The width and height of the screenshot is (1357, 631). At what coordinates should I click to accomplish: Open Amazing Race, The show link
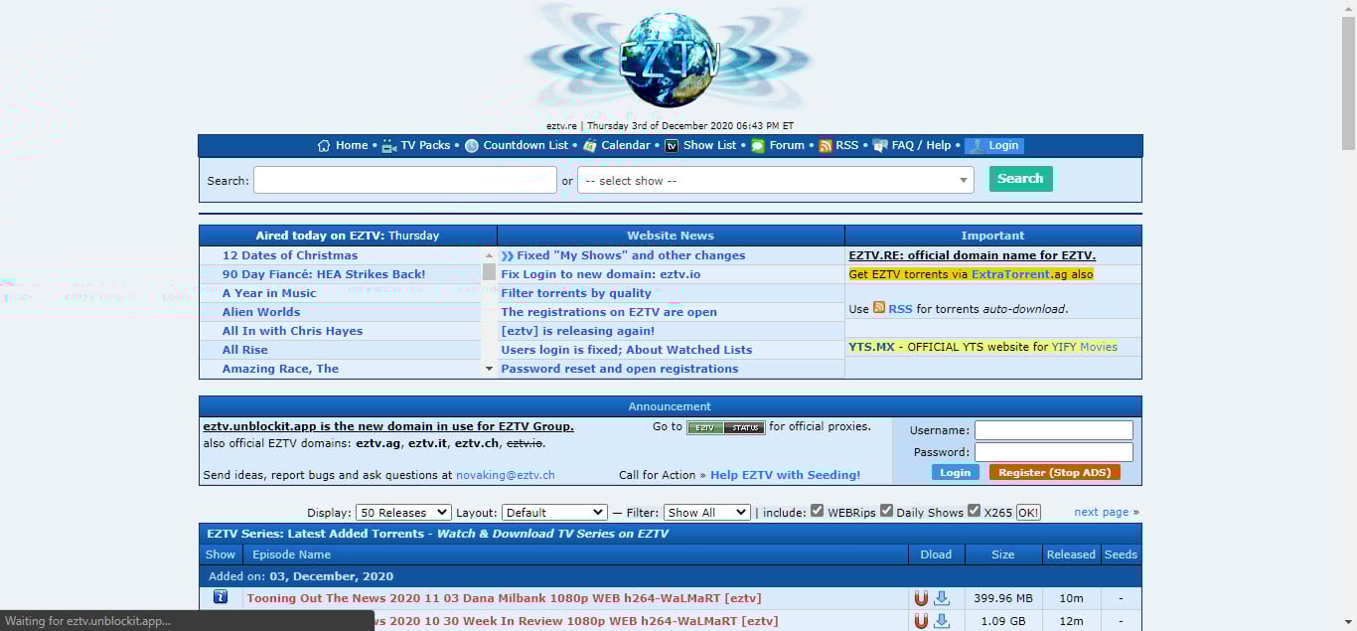[280, 369]
